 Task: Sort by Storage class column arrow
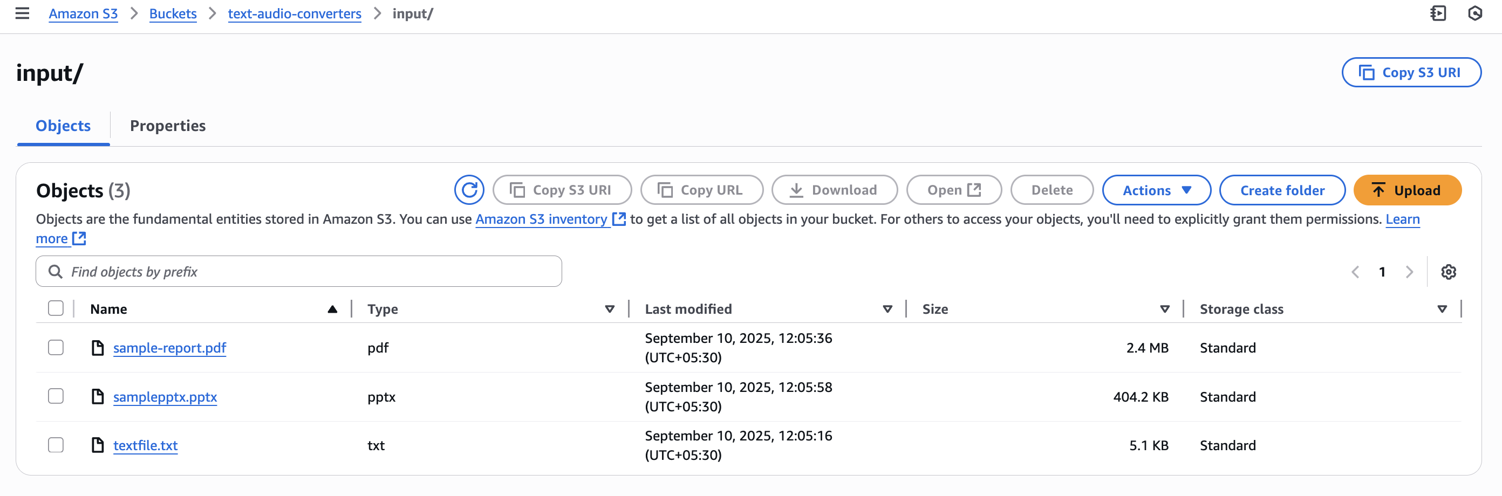1442,309
